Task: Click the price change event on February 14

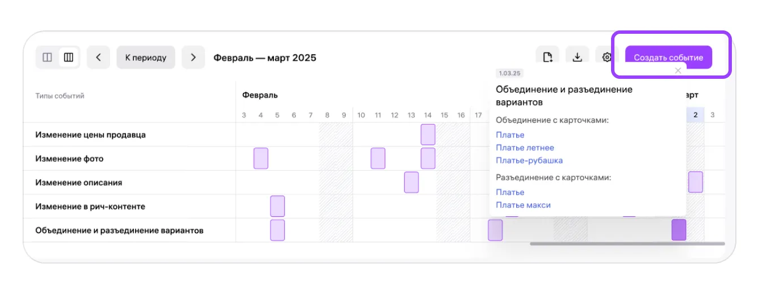Action: pos(428,135)
